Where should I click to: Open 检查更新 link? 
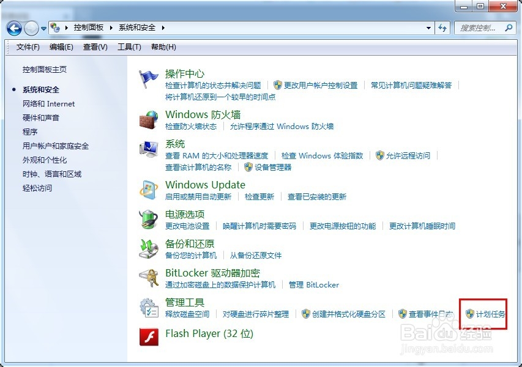(259, 196)
